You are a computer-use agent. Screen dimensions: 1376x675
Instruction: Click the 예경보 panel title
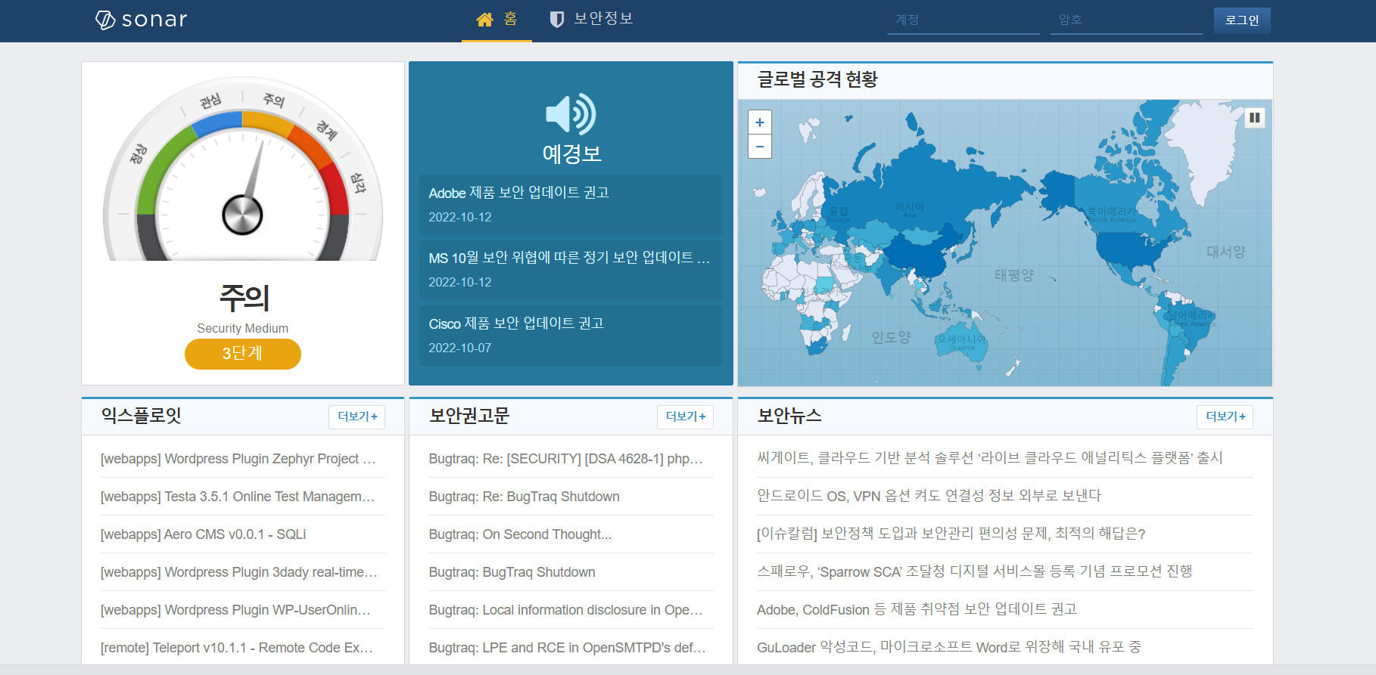point(571,153)
